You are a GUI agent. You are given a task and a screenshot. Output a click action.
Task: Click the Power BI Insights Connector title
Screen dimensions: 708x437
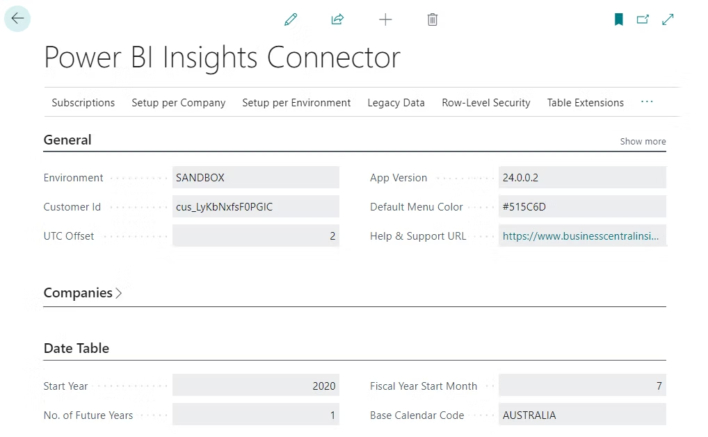click(x=222, y=58)
